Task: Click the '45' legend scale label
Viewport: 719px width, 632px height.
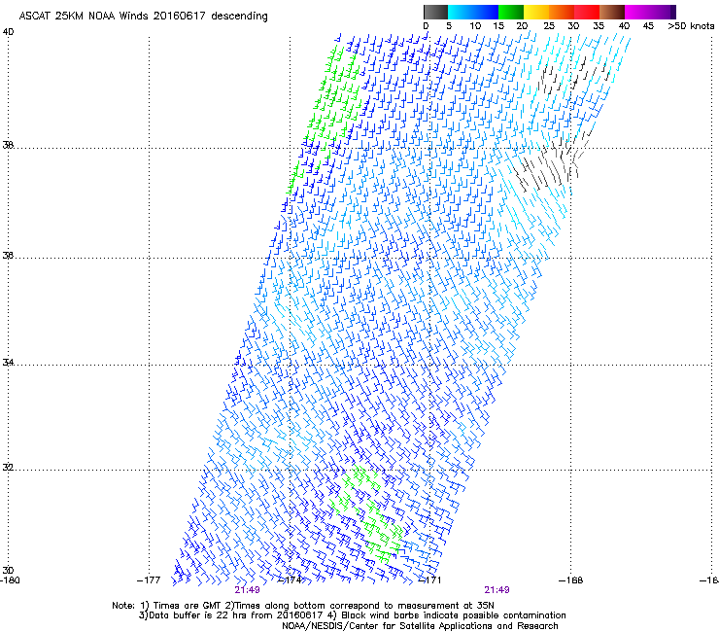Action: click(648, 26)
